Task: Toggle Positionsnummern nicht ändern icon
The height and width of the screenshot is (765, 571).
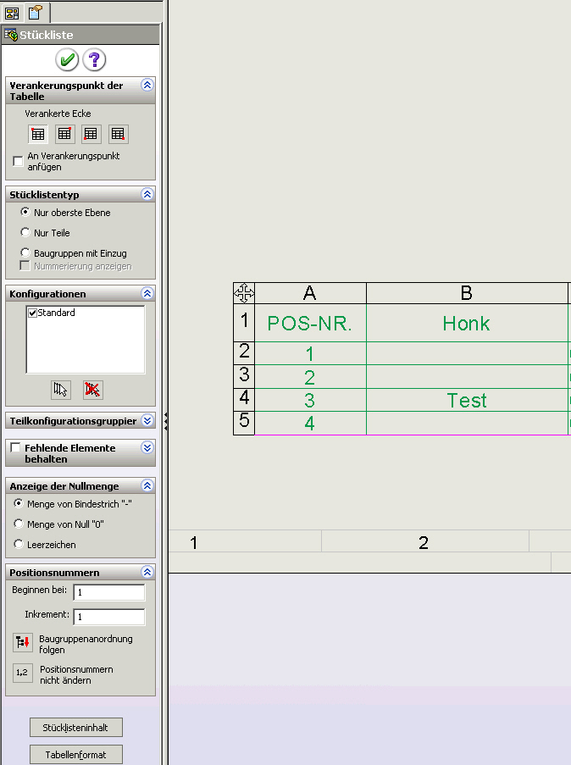Action: pyautogui.click(x=22, y=673)
